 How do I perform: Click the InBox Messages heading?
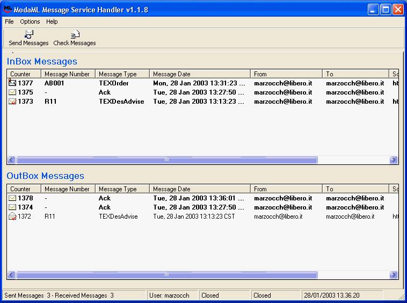click(x=42, y=61)
